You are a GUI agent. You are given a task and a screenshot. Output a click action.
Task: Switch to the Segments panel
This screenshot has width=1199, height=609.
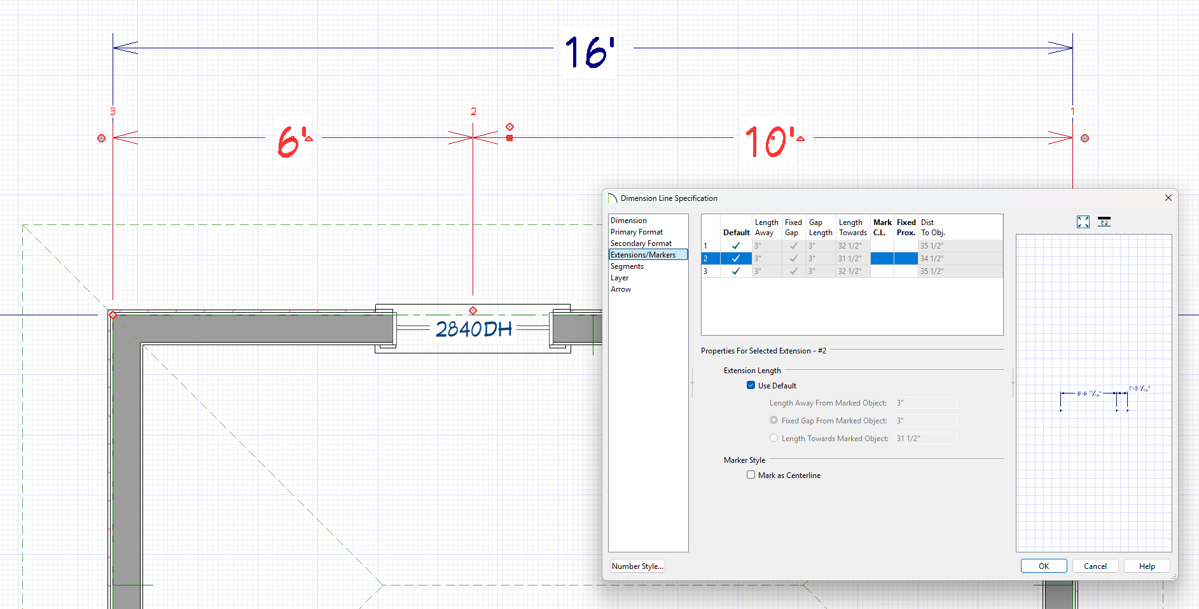point(627,266)
